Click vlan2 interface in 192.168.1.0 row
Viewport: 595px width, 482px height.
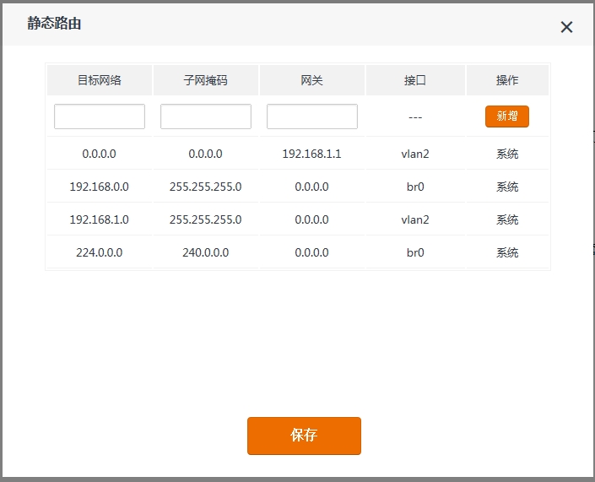[415, 219]
